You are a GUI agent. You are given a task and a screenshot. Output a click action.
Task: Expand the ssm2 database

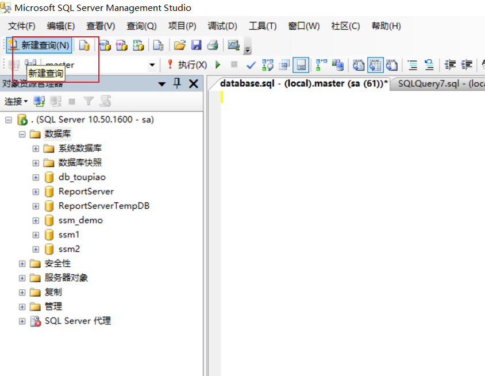[36, 250]
